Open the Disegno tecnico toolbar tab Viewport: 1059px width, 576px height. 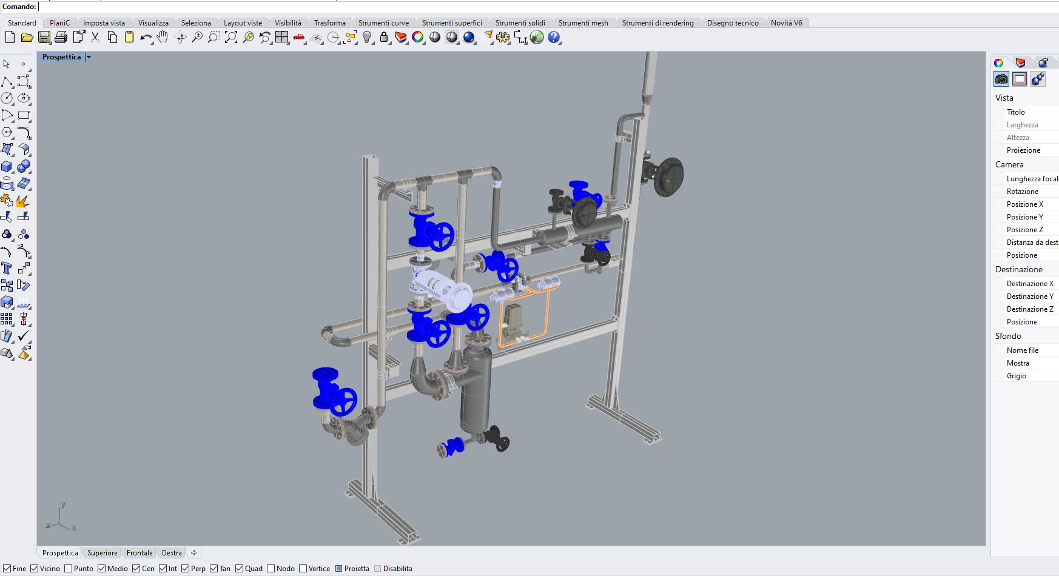tap(733, 23)
